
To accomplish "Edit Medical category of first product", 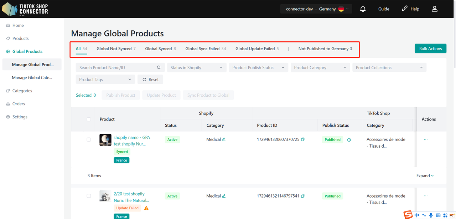I will click(224, 139).
